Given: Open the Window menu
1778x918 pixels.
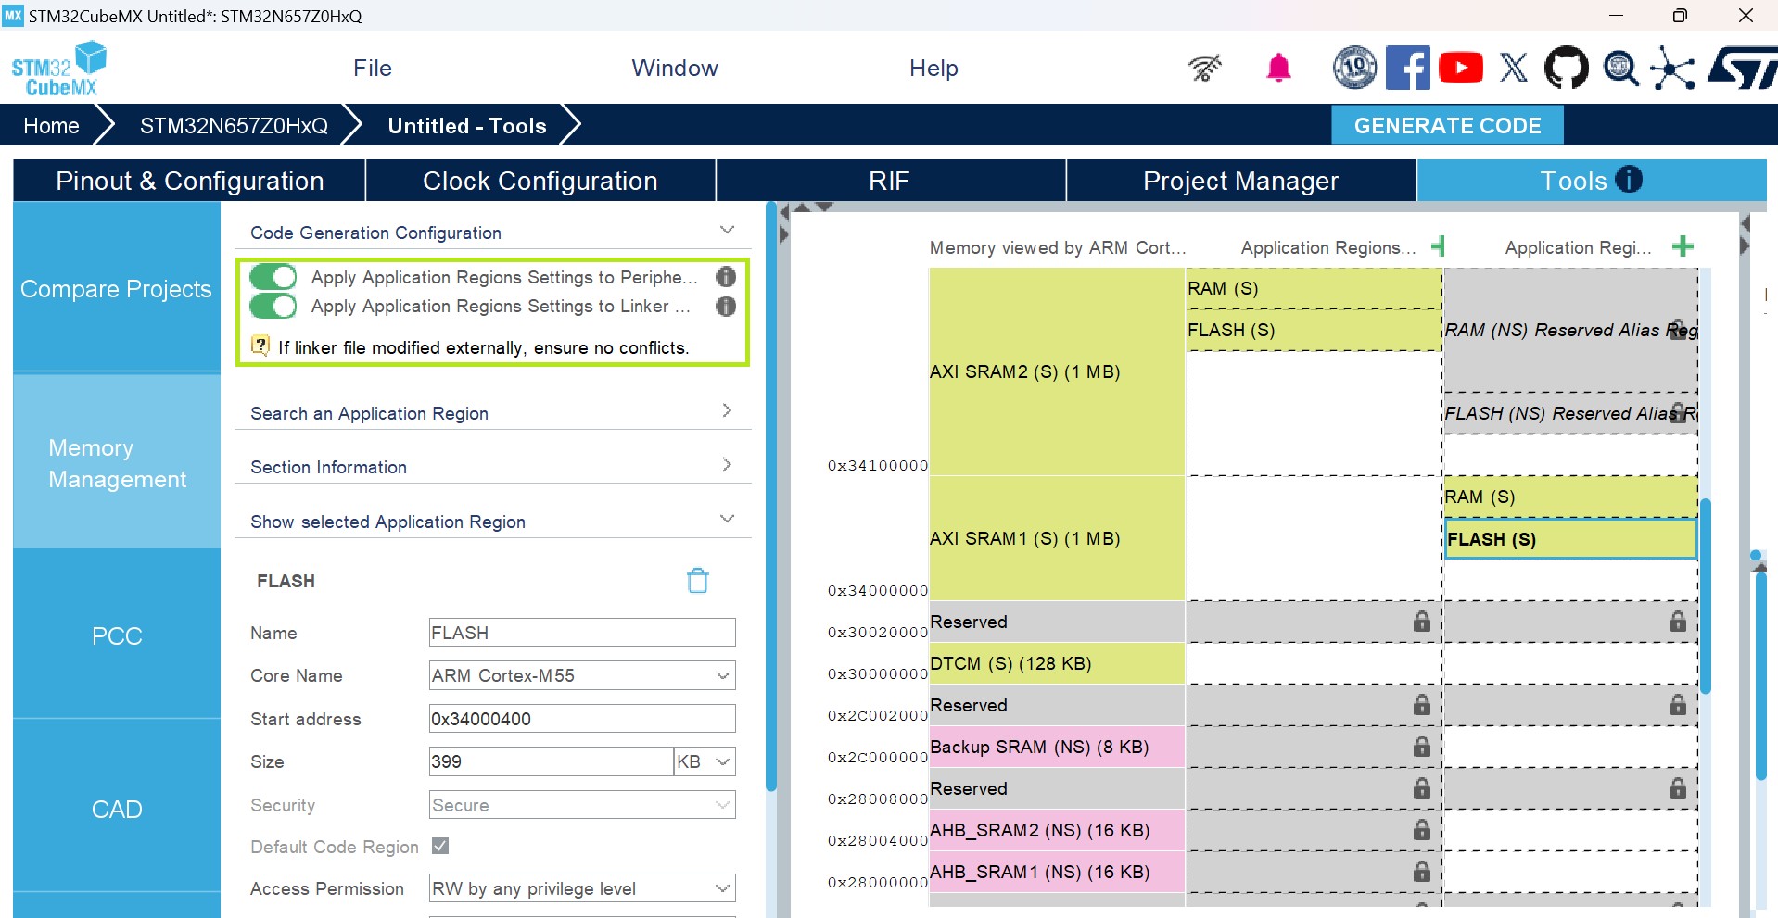Looking at the screenshot, I should tap(675, 68).
